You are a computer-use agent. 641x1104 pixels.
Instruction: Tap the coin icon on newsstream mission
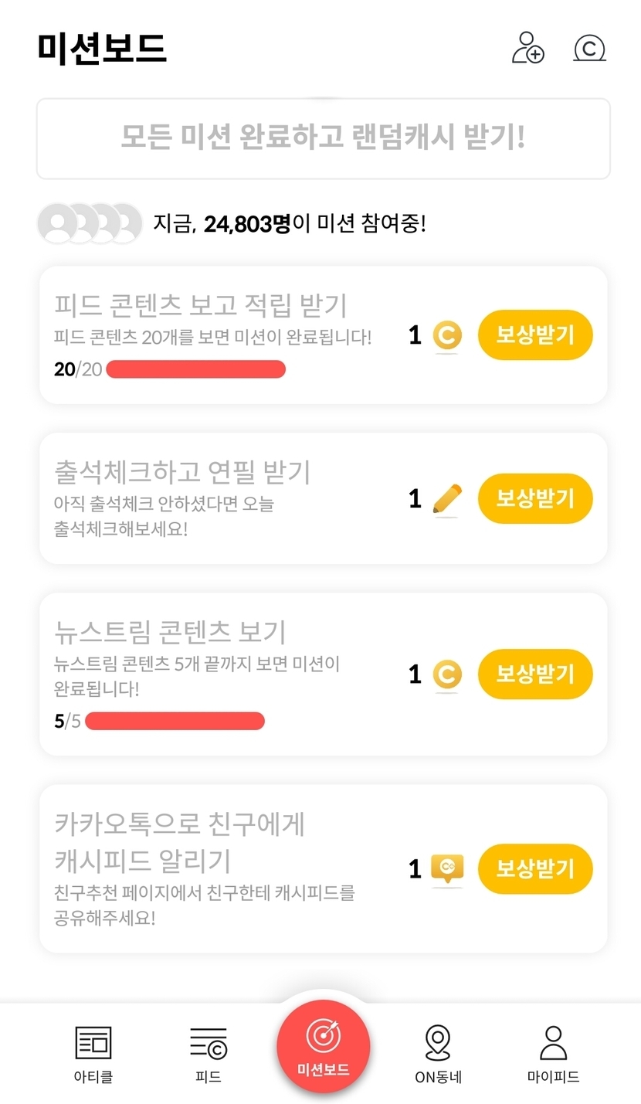click(x=446, y=674)
